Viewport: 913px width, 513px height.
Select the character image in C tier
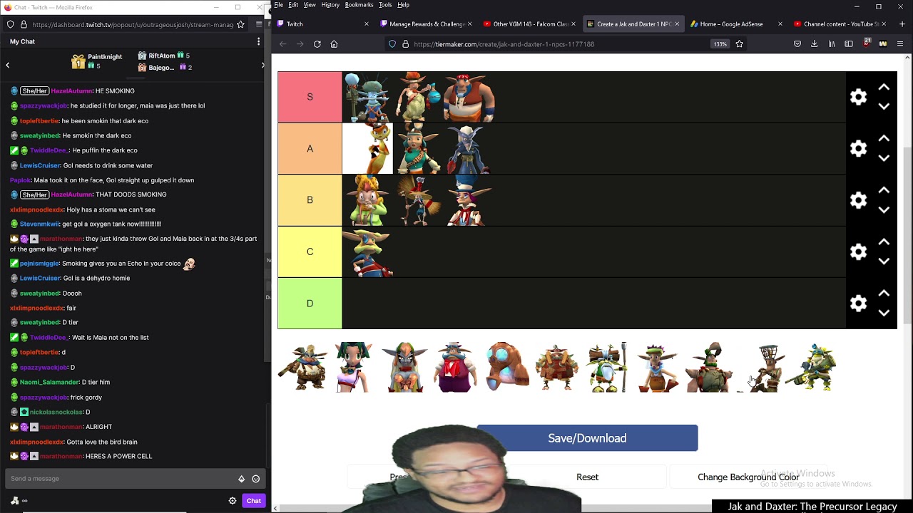click(367, 252)
